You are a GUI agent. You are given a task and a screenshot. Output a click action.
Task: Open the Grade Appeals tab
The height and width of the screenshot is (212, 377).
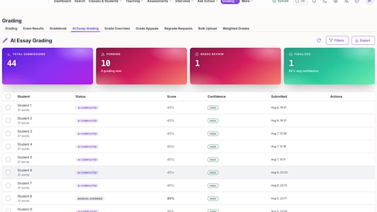(x=147, y=28)
